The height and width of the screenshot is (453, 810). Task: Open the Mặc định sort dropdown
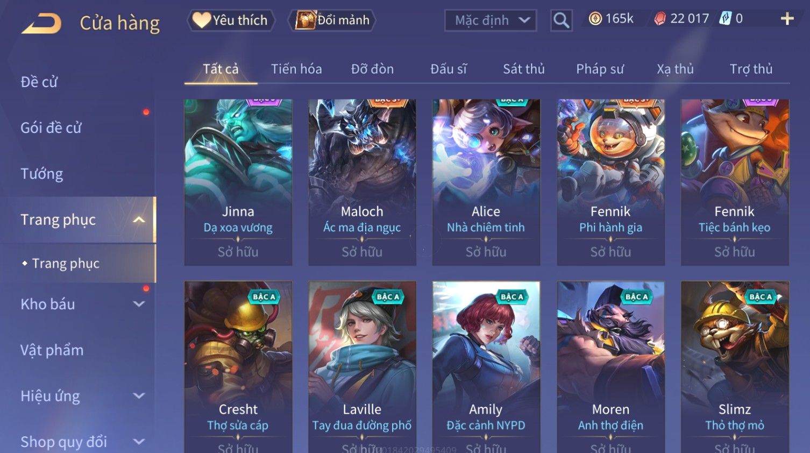coord(491,20)
